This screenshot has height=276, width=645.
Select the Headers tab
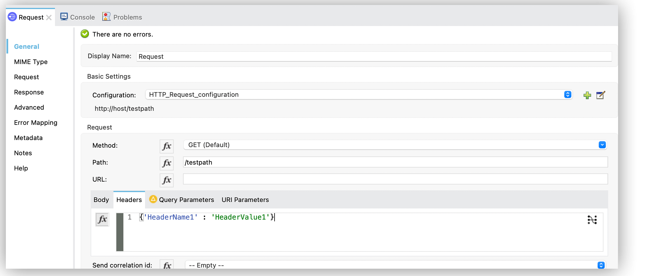coord(129,200)
